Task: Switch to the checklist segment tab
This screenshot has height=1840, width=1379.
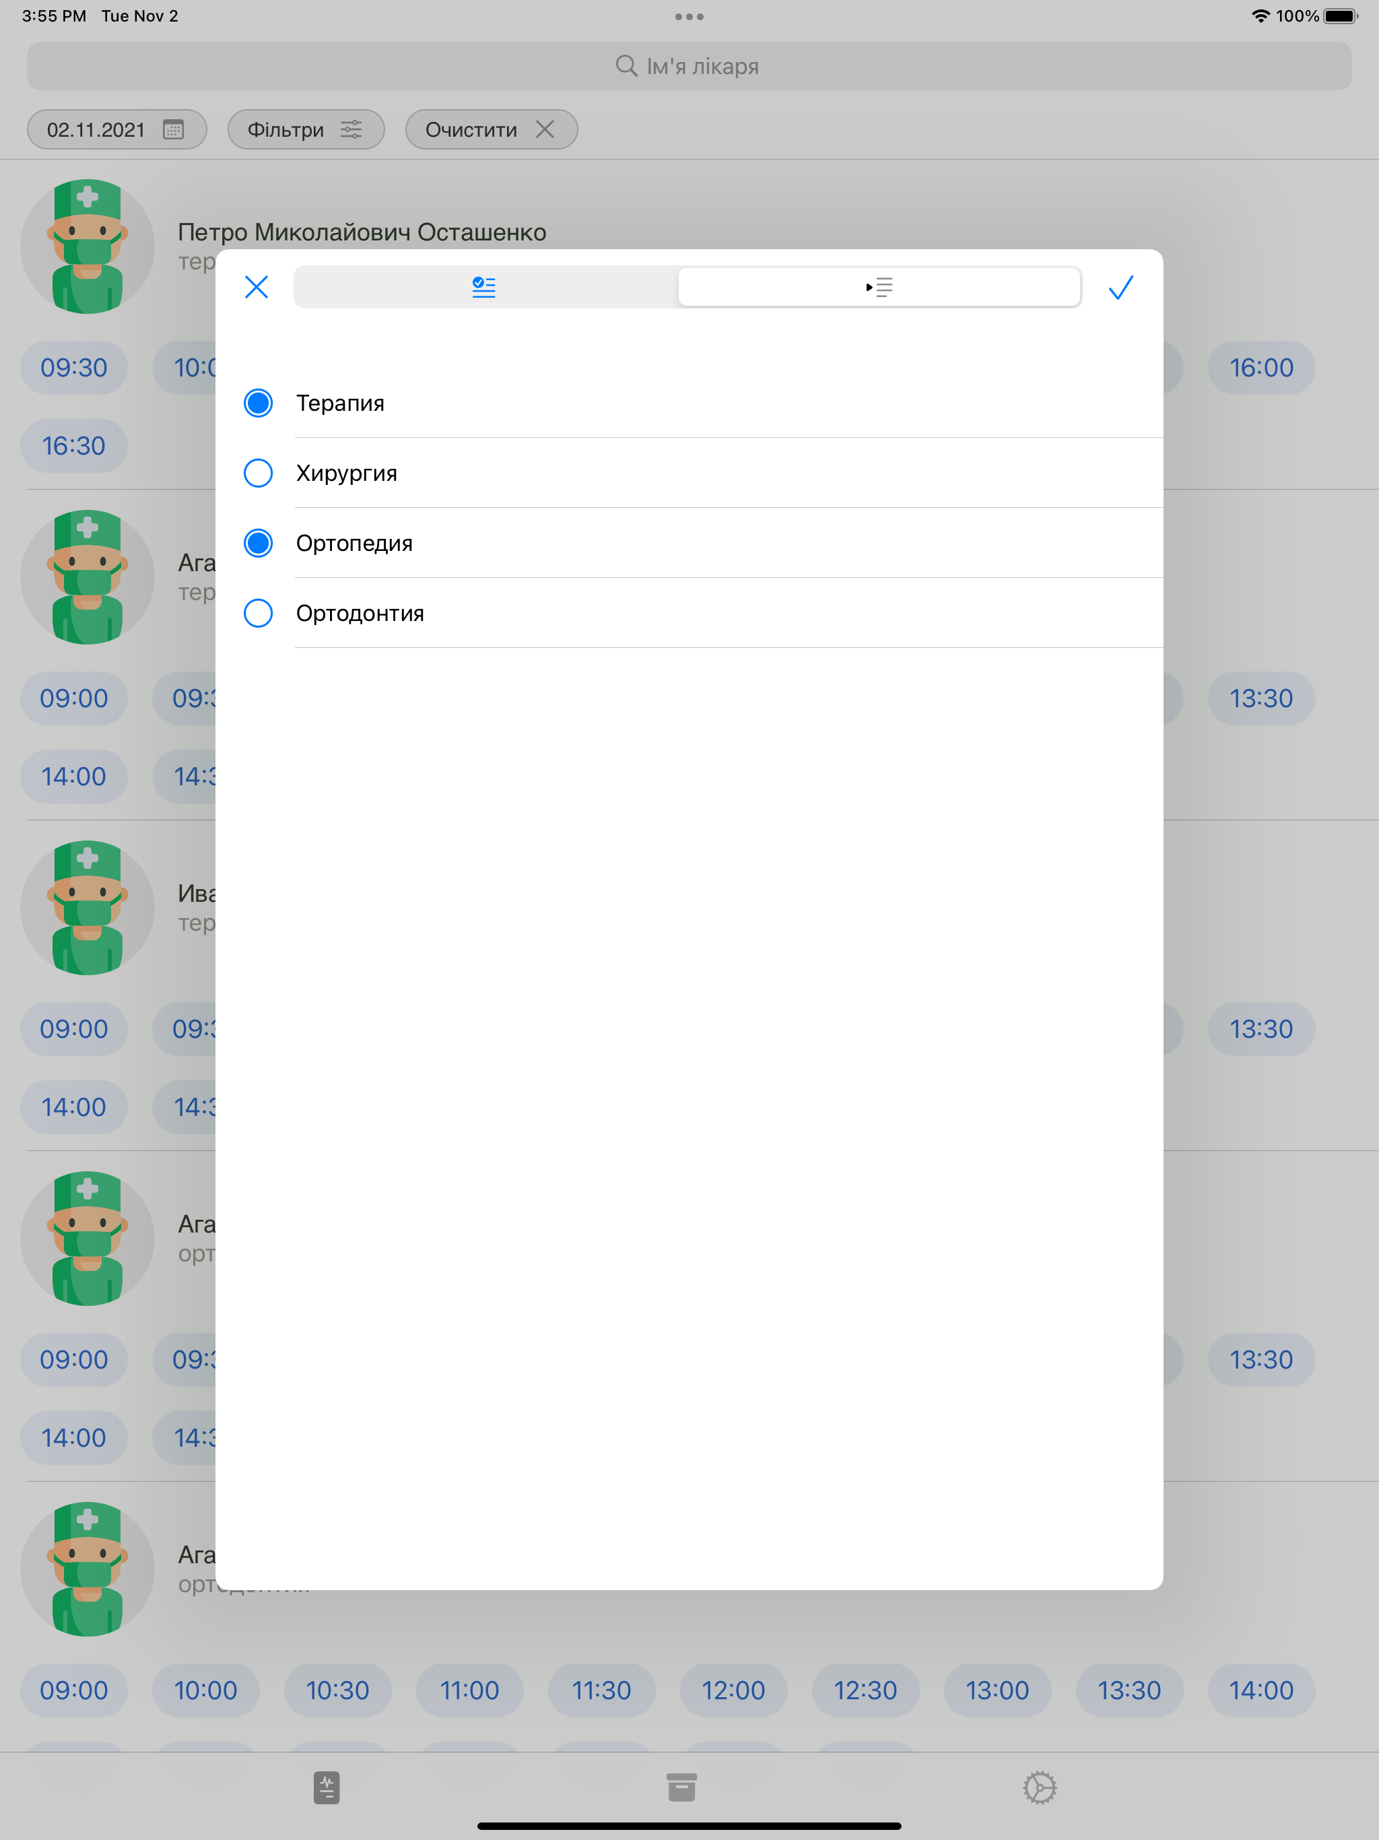Action: click(484, 287)
